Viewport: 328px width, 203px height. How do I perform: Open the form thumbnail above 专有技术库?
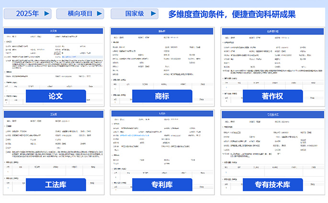(272, 146)
